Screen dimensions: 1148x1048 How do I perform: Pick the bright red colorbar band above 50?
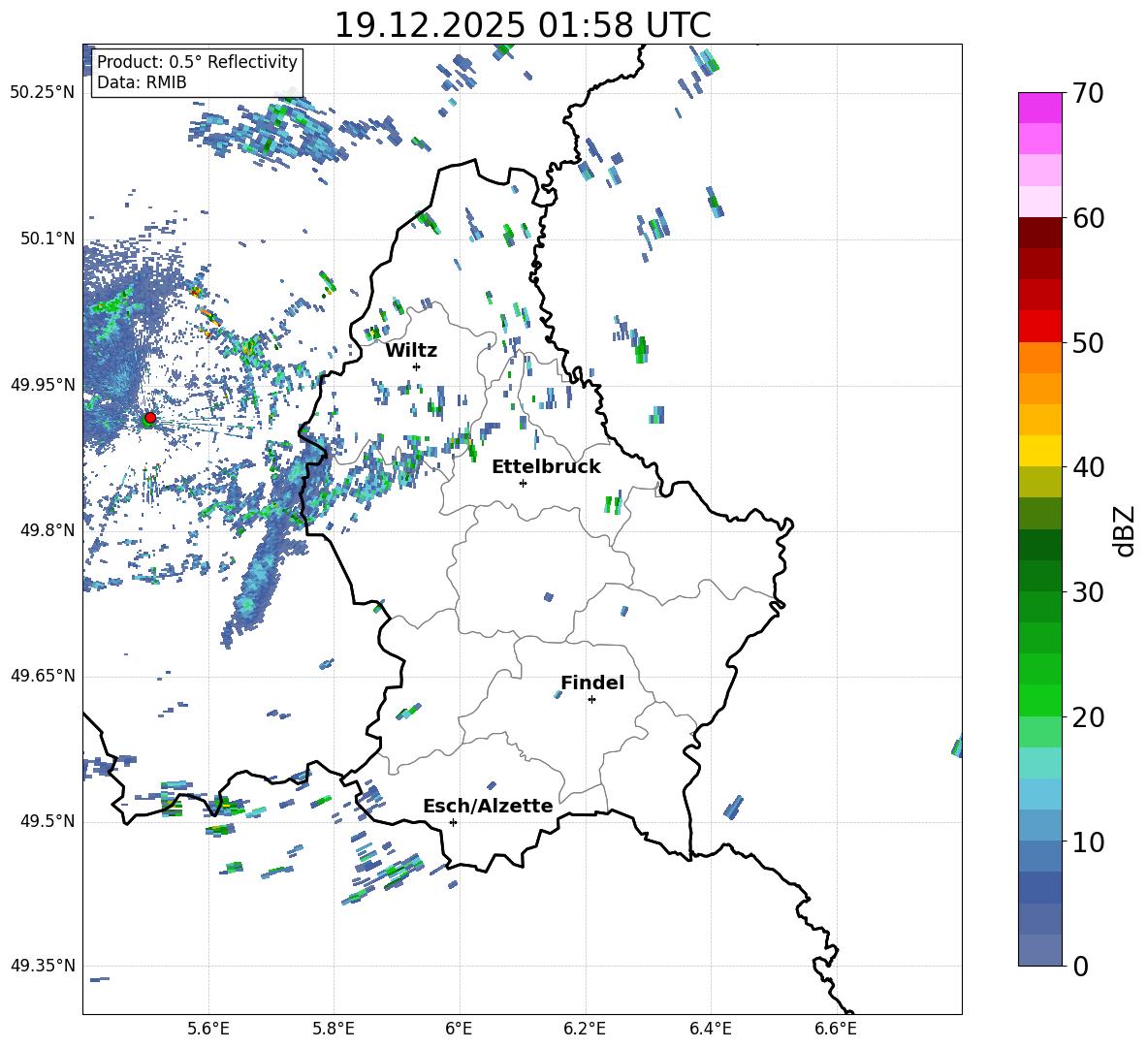(1040, 326)
